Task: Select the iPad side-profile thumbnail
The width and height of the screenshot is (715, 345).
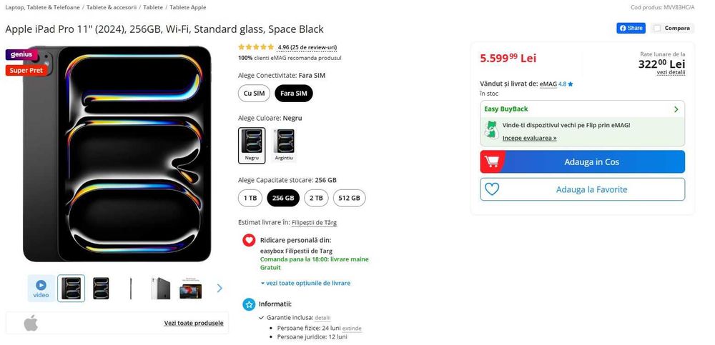Action: (131, 289)
